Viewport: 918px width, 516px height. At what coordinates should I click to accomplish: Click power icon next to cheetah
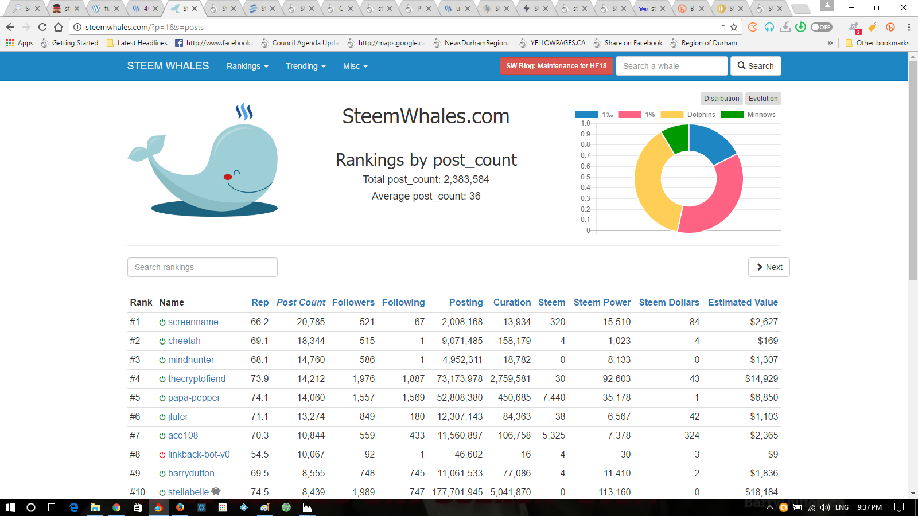tap(162, 341)
